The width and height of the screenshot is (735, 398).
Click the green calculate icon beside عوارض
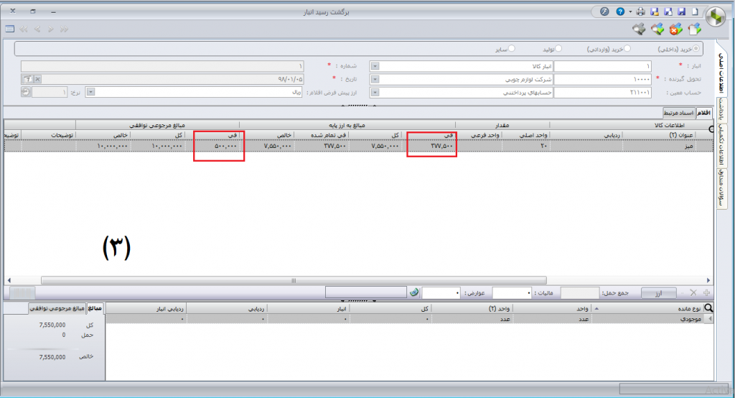[x=414, y=292]
